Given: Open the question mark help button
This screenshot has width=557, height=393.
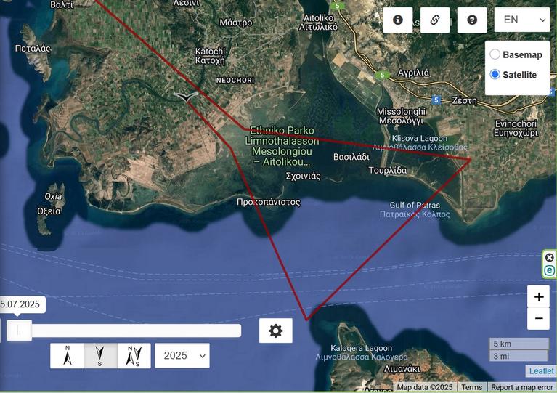Looking at the screenshot, I should (472, 20).
